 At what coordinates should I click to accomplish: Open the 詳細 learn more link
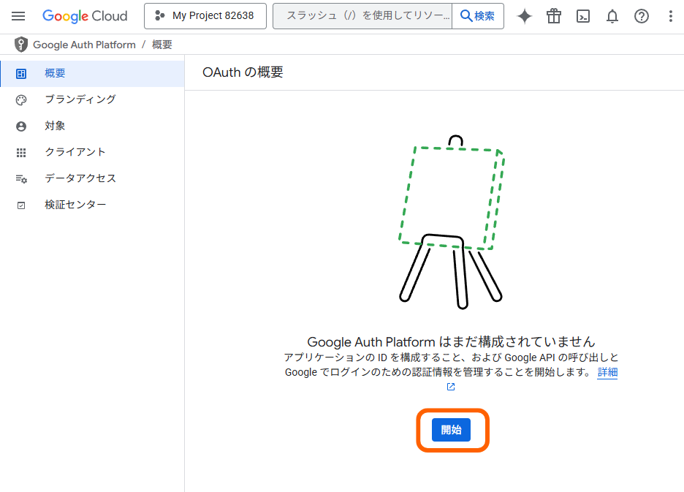tap(607, 372)
